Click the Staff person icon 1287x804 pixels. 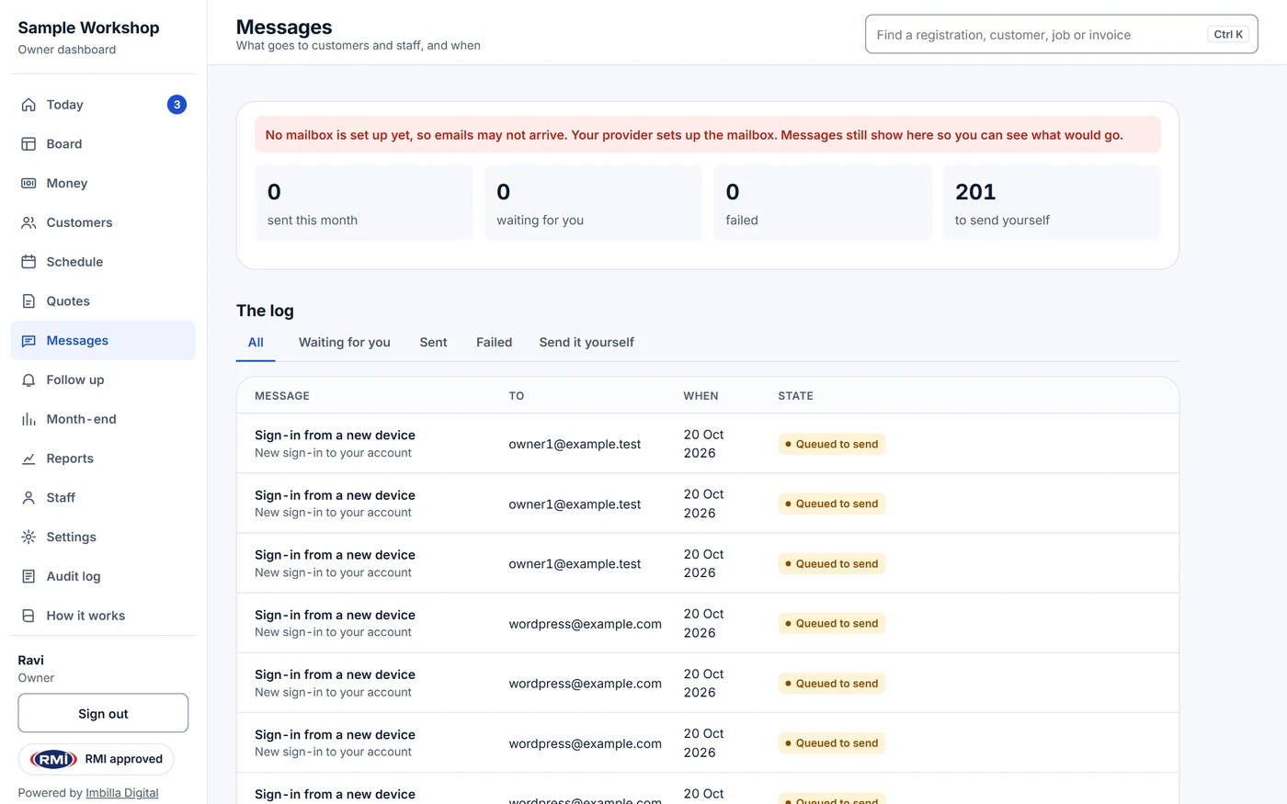(x=28, y=498)
